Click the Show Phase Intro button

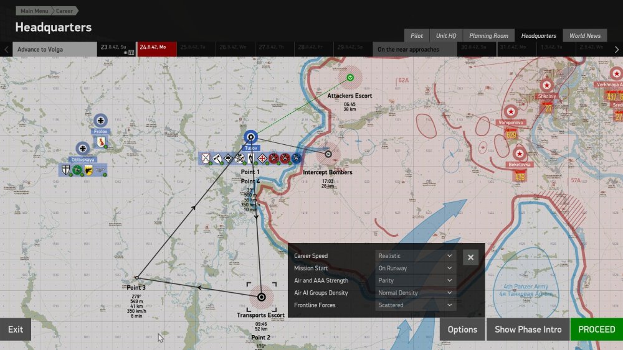click(527, 329)
